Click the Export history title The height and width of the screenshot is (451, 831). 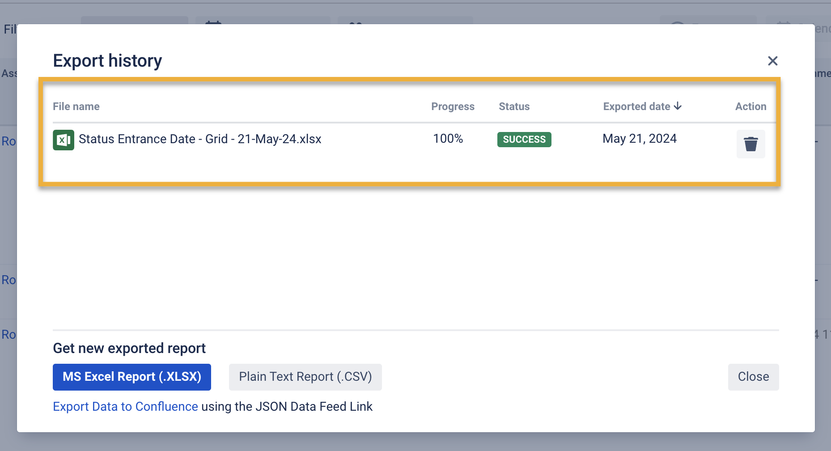[x=107, y=61]
